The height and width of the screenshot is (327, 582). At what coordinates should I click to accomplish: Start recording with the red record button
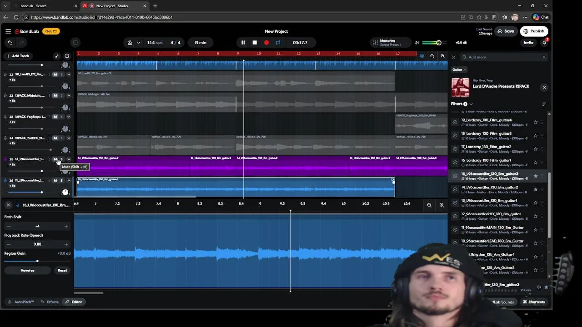pos(266,43)
